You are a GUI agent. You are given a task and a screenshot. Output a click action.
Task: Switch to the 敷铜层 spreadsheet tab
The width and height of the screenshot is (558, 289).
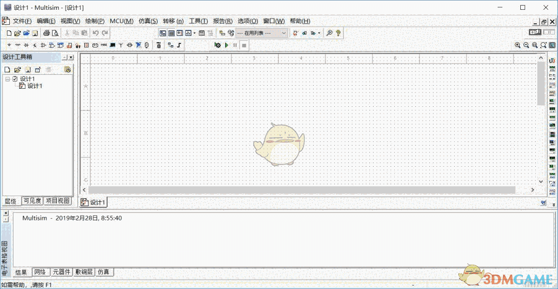84,272
